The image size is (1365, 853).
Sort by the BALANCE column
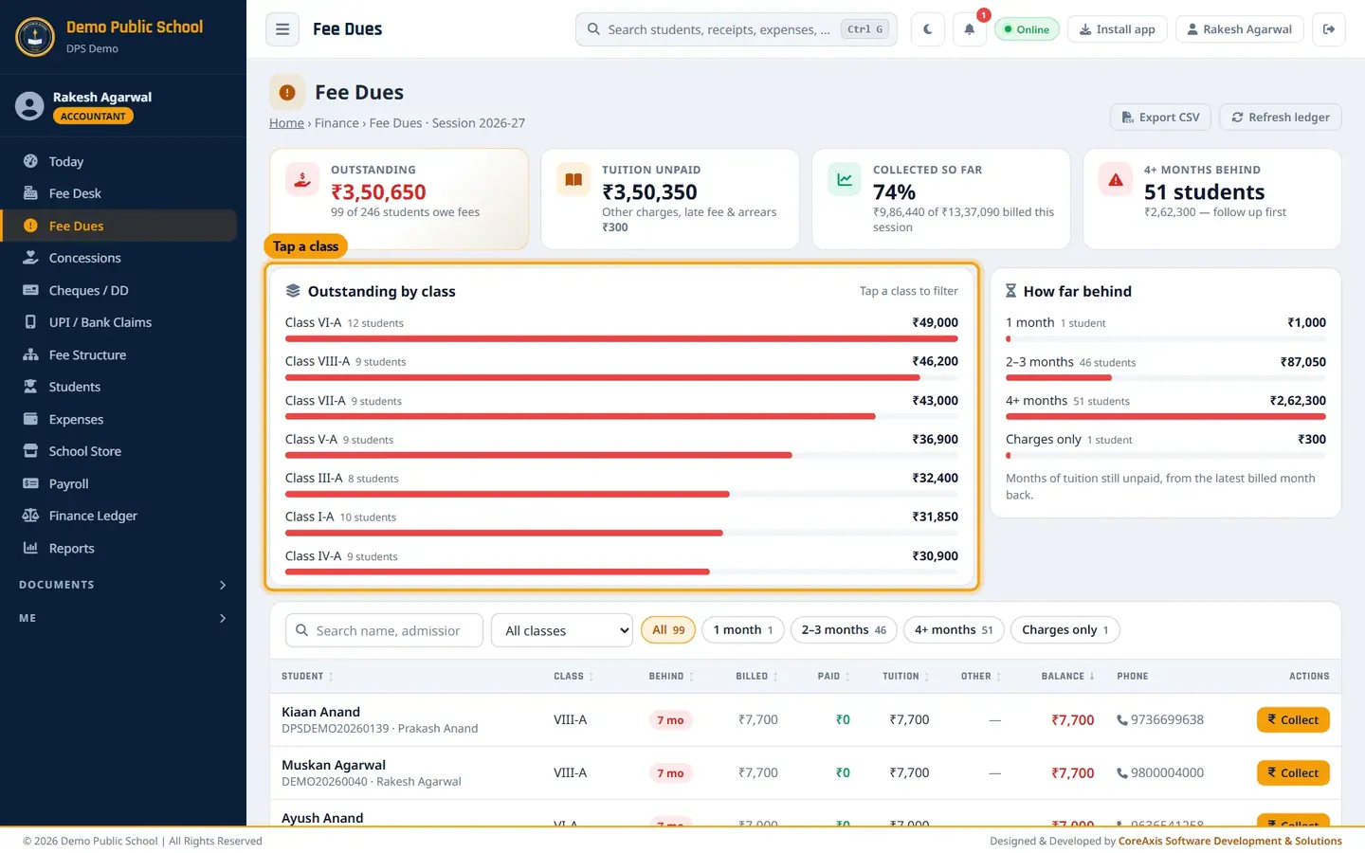1068,677
